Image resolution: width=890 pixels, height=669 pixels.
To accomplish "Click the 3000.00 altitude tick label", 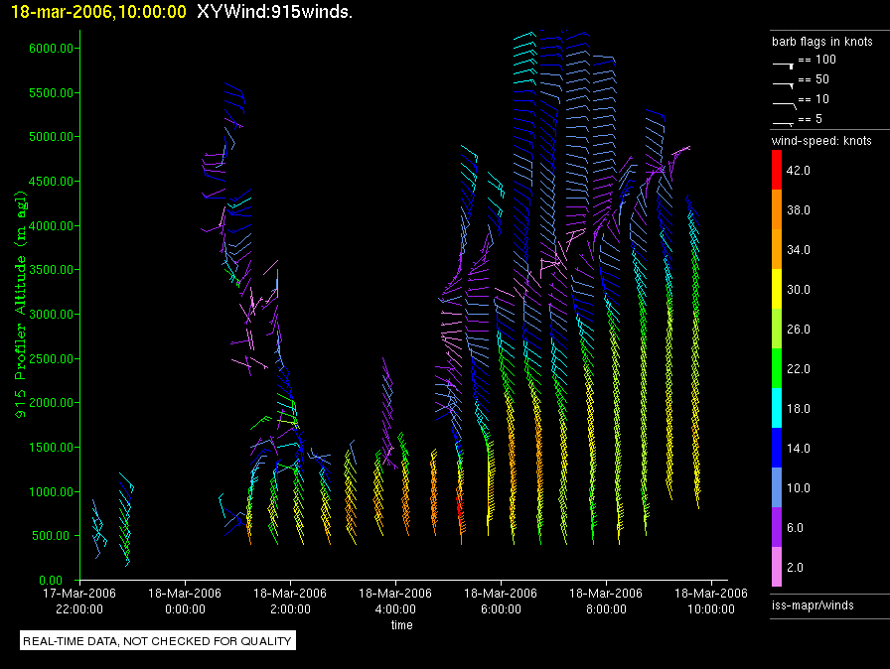I will [48, 314].
